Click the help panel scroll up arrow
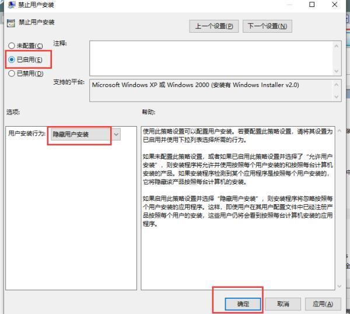Image resolution: width=350 pixels, height=314 pixels. 339,131
